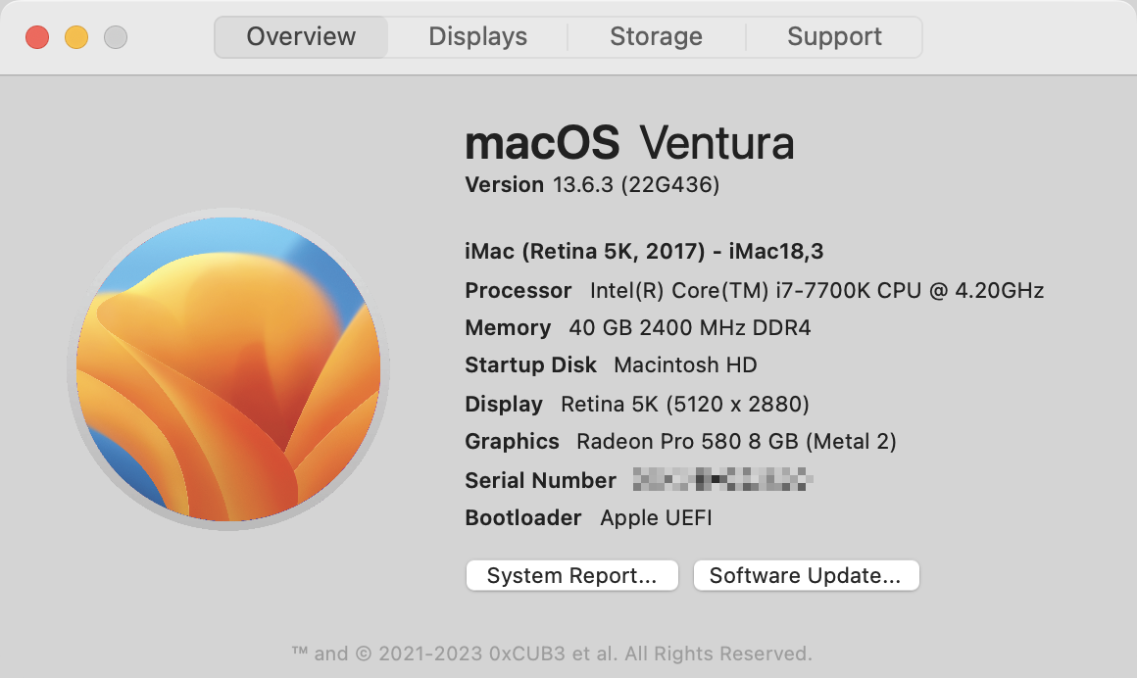Click the blurred serial number value
The height and width of the screenshot is (678, 1137).
coord(723,480)
